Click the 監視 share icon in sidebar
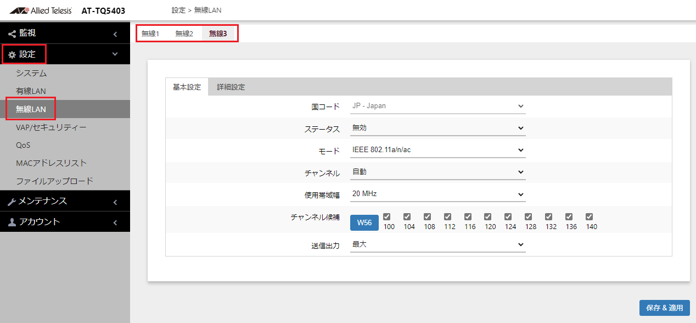 [x=12, y=34]
